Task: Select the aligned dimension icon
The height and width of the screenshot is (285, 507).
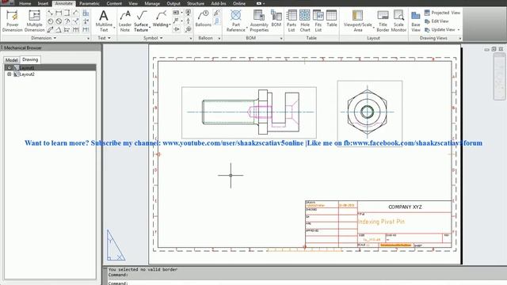Action: 51,13
